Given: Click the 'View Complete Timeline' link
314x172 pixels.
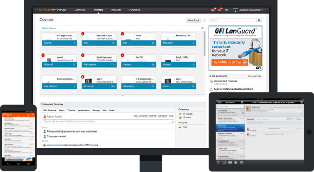Looking at the screenshot, I should tap(145, 116).
